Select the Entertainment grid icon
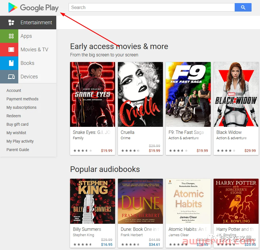Viewport: 260px width, 250px height. tap(11, 22)
